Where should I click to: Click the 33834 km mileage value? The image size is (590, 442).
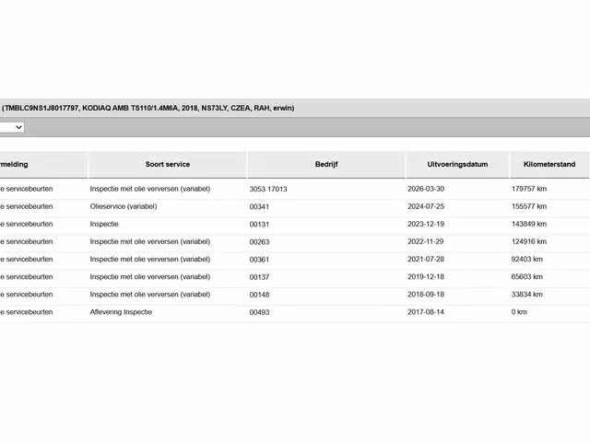pyautogui.click(x=526, y=295)
